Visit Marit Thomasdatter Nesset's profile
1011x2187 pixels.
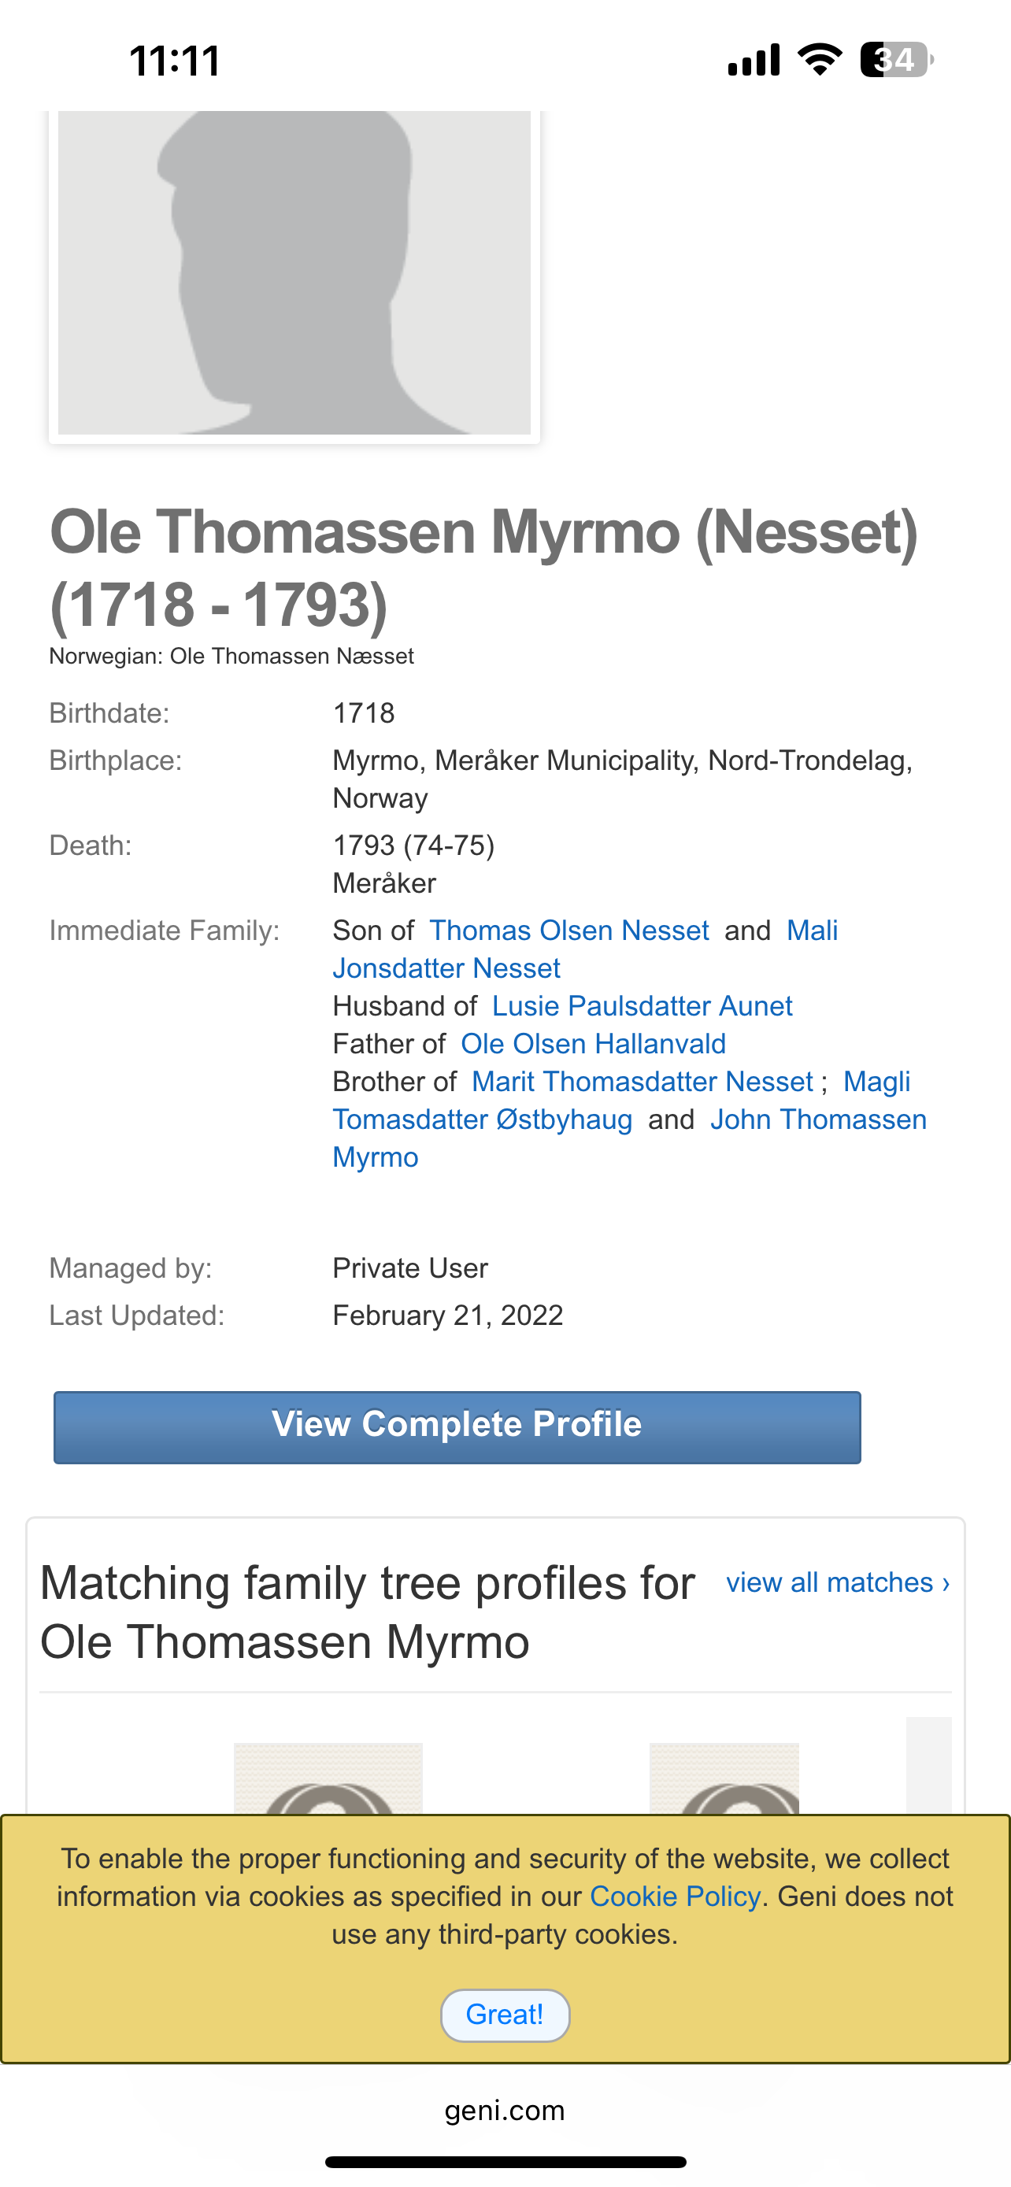click(x=642, y=1082)
